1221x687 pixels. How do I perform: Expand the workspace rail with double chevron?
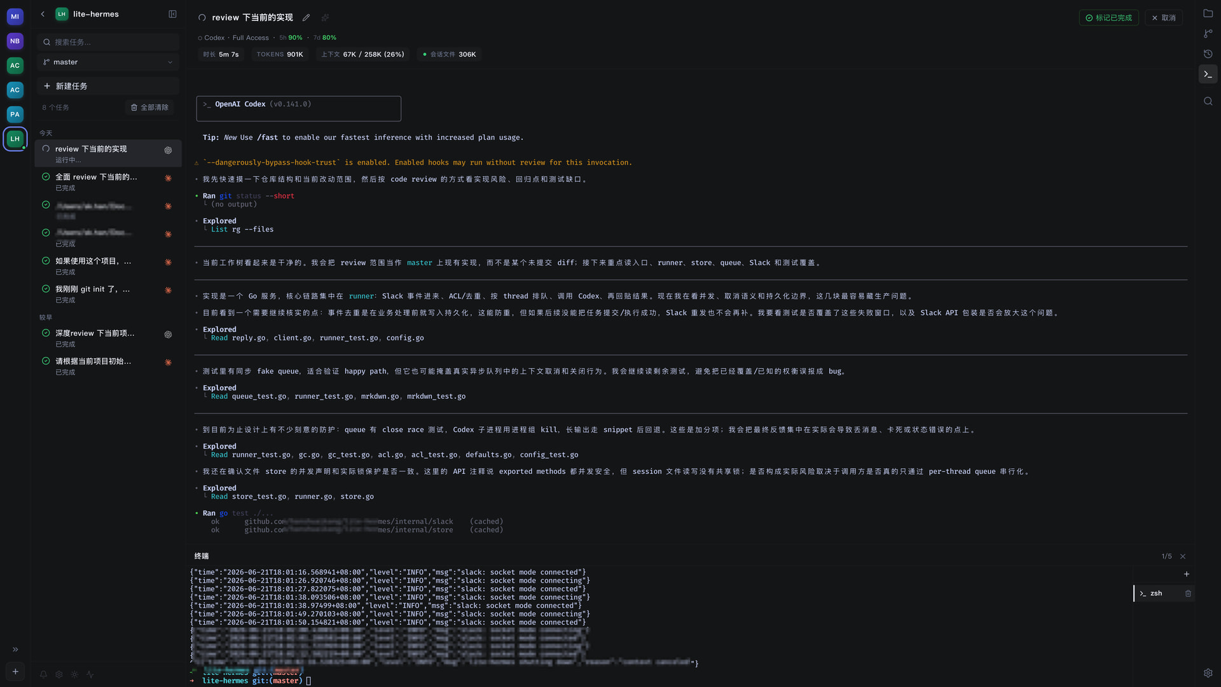point(15,649)
